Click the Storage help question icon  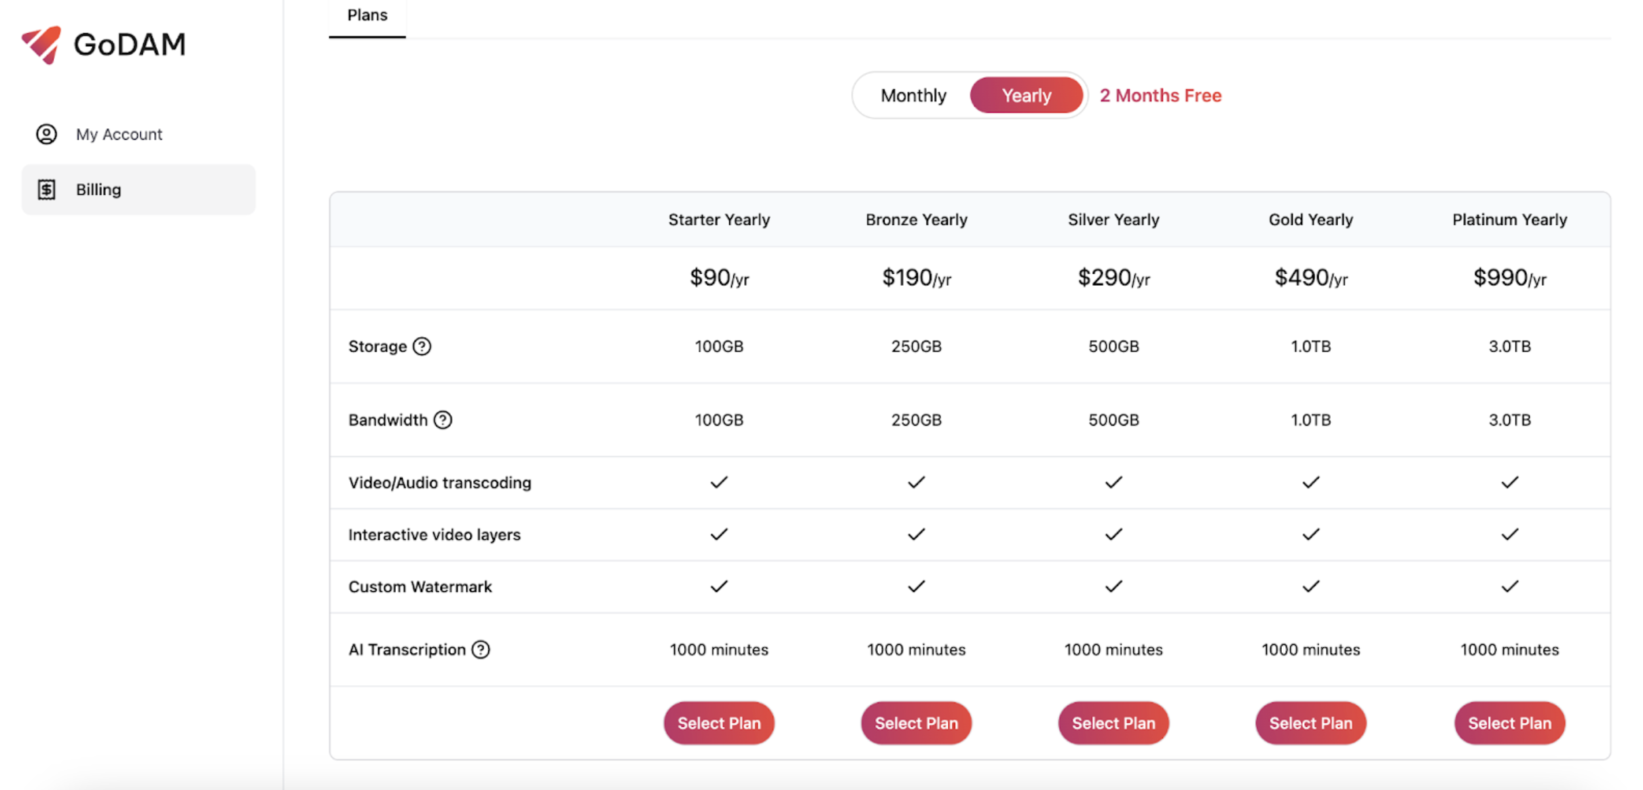[x=422, y=347]
